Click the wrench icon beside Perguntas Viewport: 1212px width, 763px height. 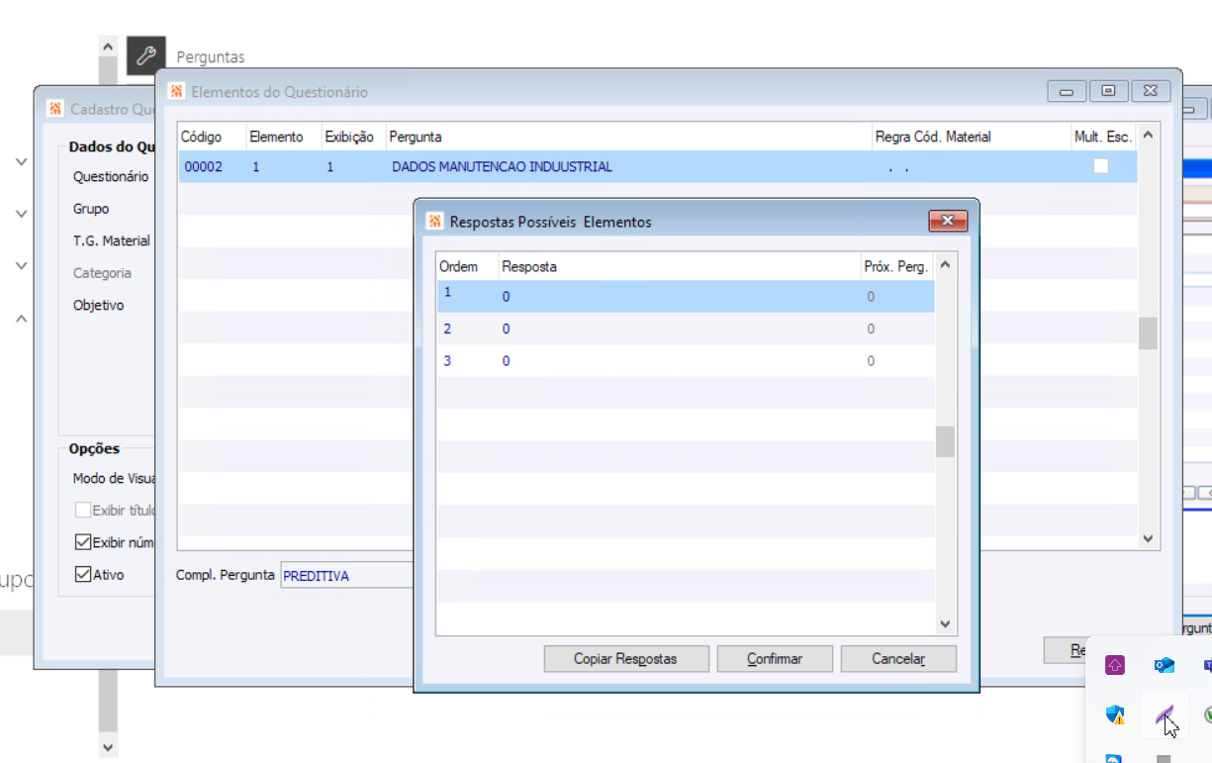click(145, 55)
